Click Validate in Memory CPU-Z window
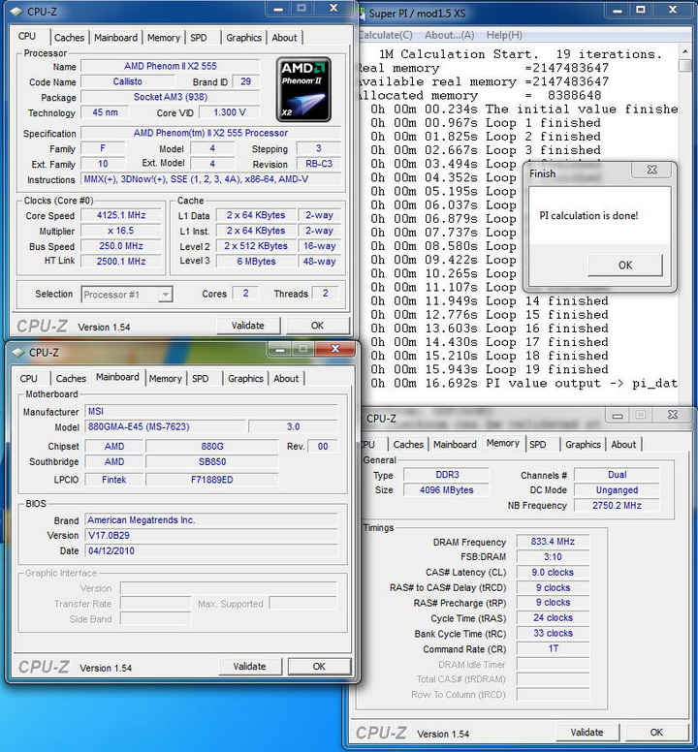Screen dimensions: 698x752 [587, 733]
